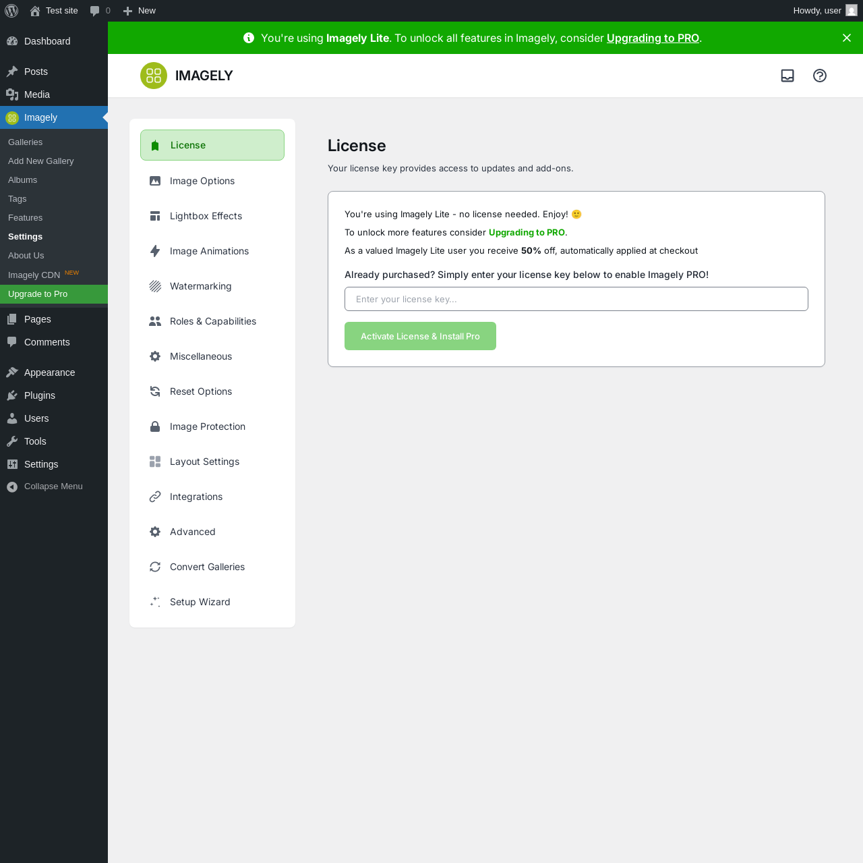
Task: Open Galleries in Imagely submenu
Action: pyautogui.click(x=54, y=142)
